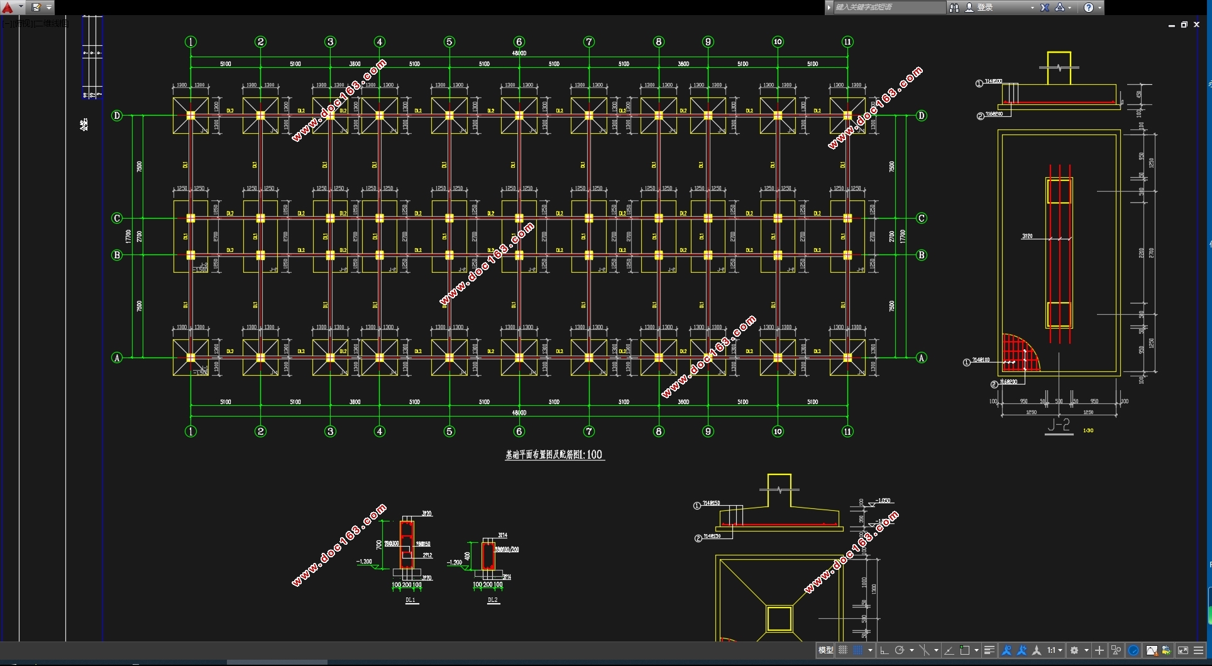
Task: Click the workspace switching gear icon
Action: 1074,650
